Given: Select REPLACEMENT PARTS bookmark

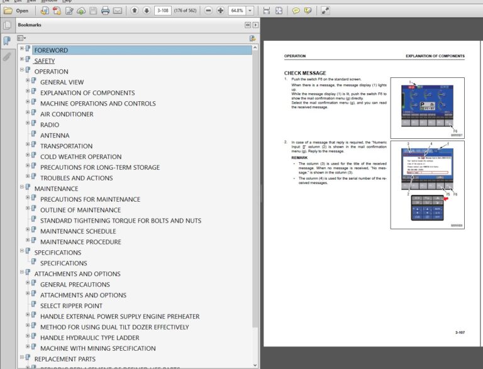Looking at the screenshot, I should pos(65,359).
